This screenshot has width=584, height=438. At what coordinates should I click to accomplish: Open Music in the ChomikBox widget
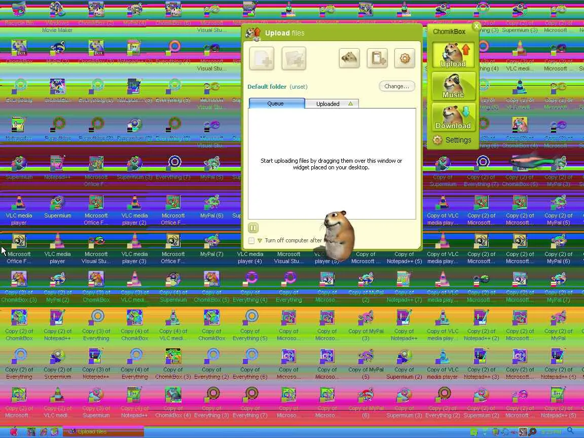click(x=453, y=86)
